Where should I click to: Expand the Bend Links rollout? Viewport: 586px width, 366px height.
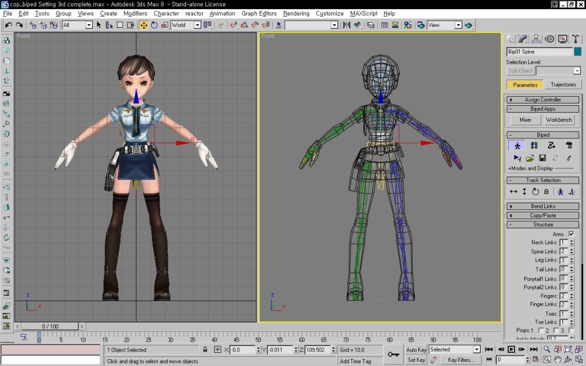click(543, 206)
